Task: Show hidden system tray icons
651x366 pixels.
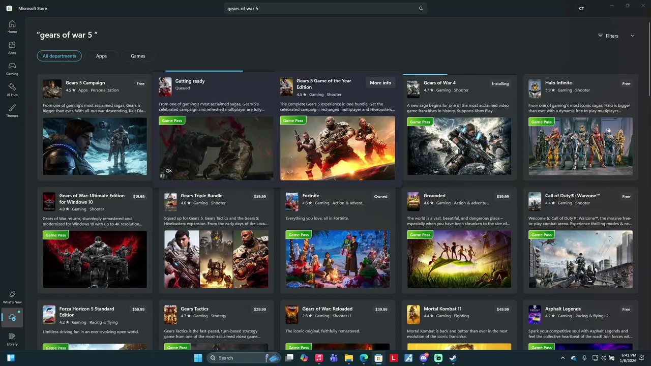Action: [563, 358]
